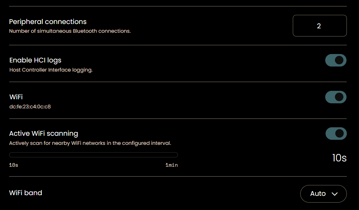Turn off the WiFi toggle

(x=336, y=97)
